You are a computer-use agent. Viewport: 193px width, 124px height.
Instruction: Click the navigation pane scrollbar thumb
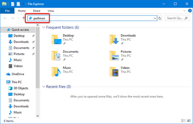[x=38, y=58]
